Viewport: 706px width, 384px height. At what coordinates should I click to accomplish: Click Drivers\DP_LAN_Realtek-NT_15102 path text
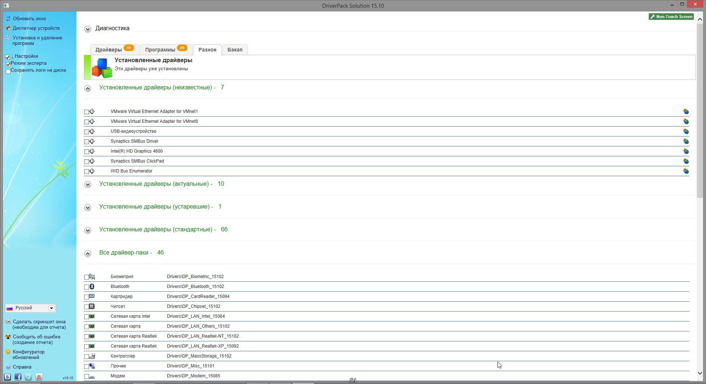click(203, 336)
